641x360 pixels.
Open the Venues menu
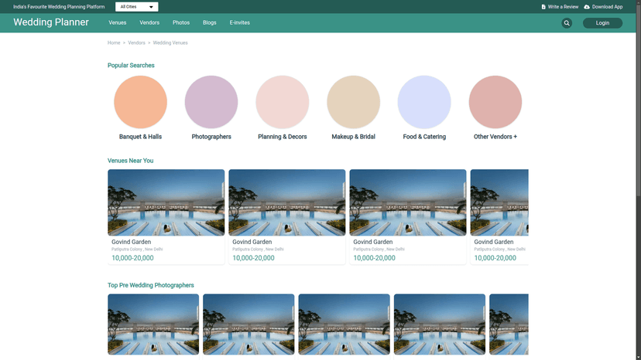tap(118, 23)
